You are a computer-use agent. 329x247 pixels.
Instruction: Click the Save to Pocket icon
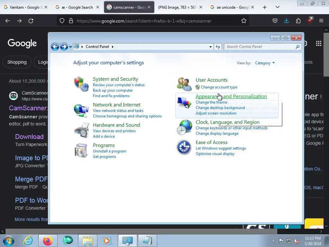tap(275, 21)
